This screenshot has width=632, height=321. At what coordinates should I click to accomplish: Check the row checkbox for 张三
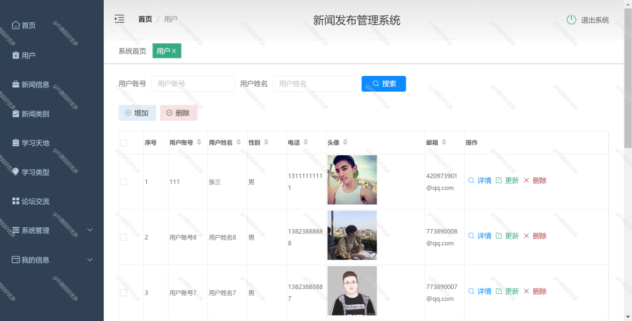[123, 182]
